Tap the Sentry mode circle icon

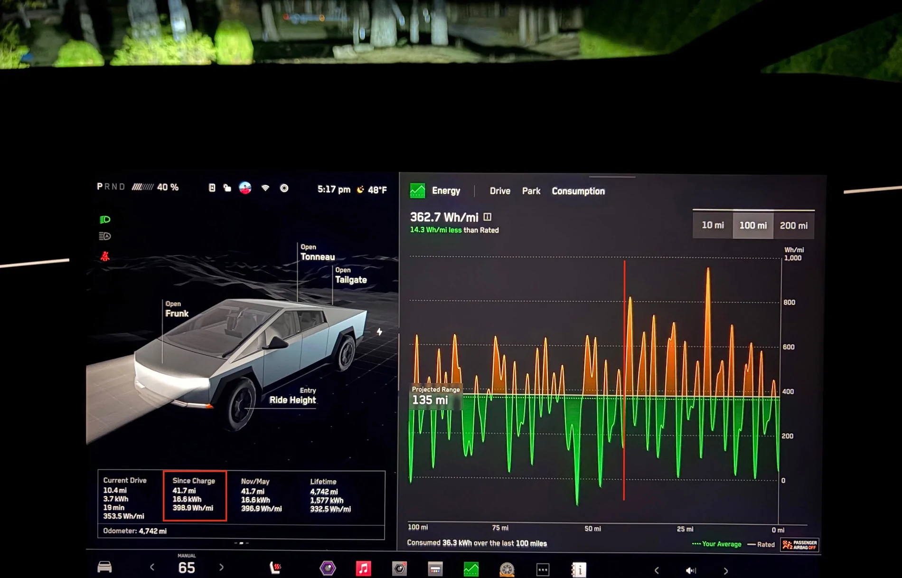coord(284,189)
